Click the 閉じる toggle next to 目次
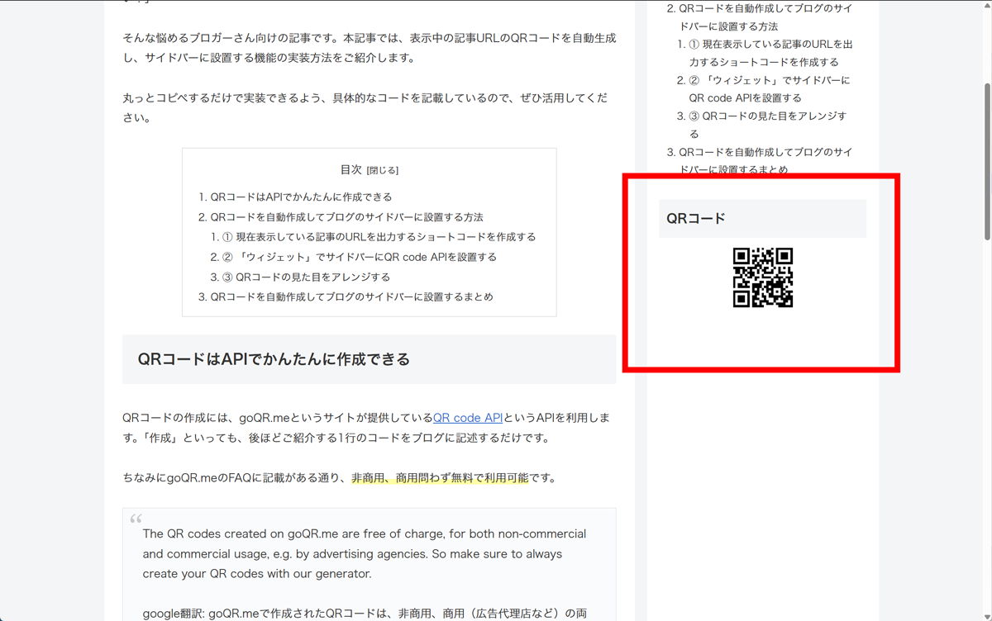Image resolution: width=992 pixels, height=621 pixels. [383, 170]
